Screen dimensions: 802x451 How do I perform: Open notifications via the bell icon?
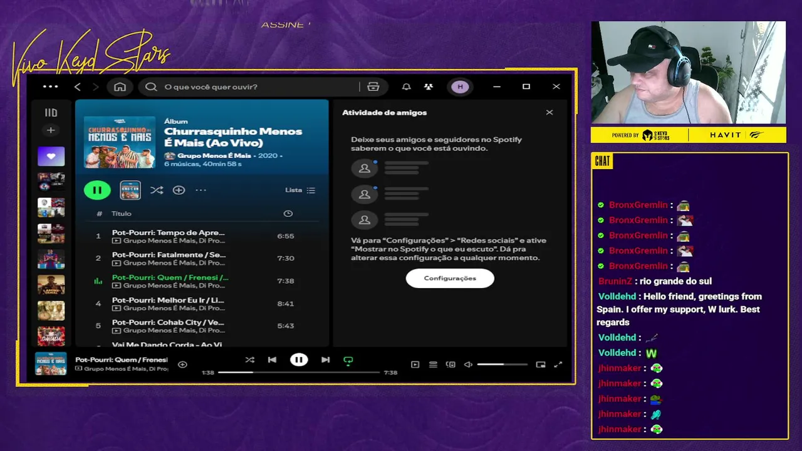[x=406, y=86]
